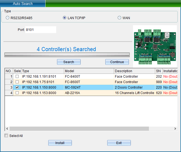Select the IP:192.168.1.75:8101 cell

43,82
